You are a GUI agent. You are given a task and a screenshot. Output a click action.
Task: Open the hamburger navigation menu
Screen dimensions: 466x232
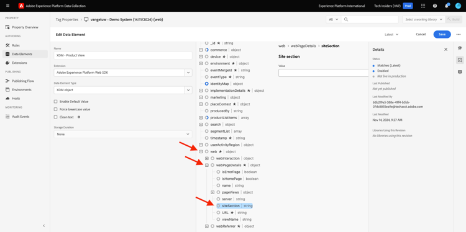pos(7,6)
